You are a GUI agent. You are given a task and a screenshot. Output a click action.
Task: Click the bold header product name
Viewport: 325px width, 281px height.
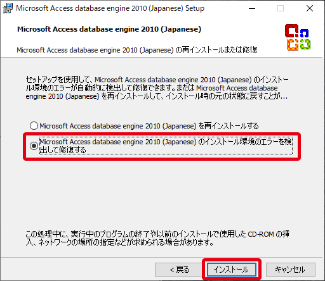(x=109, y=29)
